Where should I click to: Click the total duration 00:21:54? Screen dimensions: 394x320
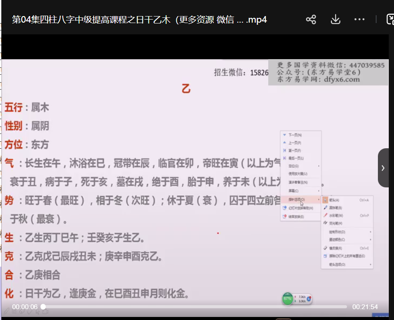pos(365,307)
